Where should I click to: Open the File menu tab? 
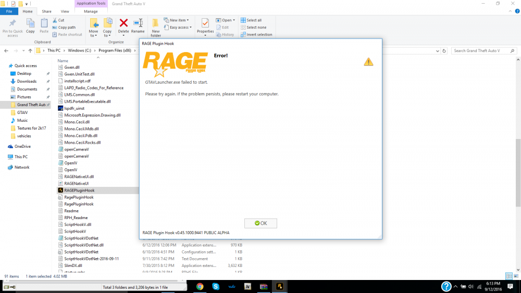(x=9, y=11)
